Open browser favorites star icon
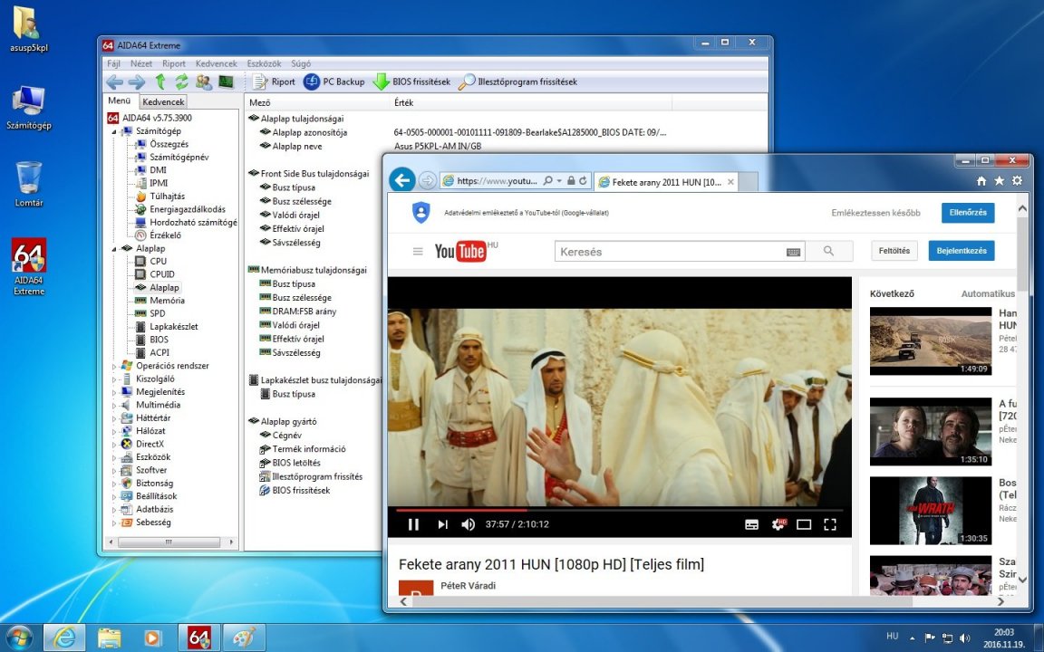The width and height of the screenshot is (1044, 652). 999,181
